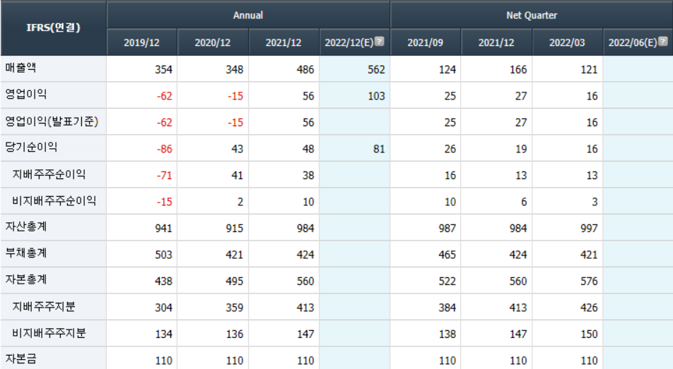Viewport: 673px width, 369px height.
Task: Click 비지배주주순이익 value 6 for quarterly 2021/12
Action: (x=524, y=202)
